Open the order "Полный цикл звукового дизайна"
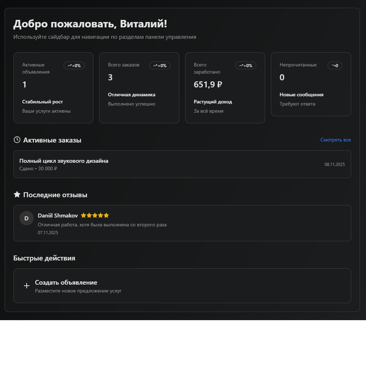The height and width of the screenshot is (366, 366). click(182, 164)
